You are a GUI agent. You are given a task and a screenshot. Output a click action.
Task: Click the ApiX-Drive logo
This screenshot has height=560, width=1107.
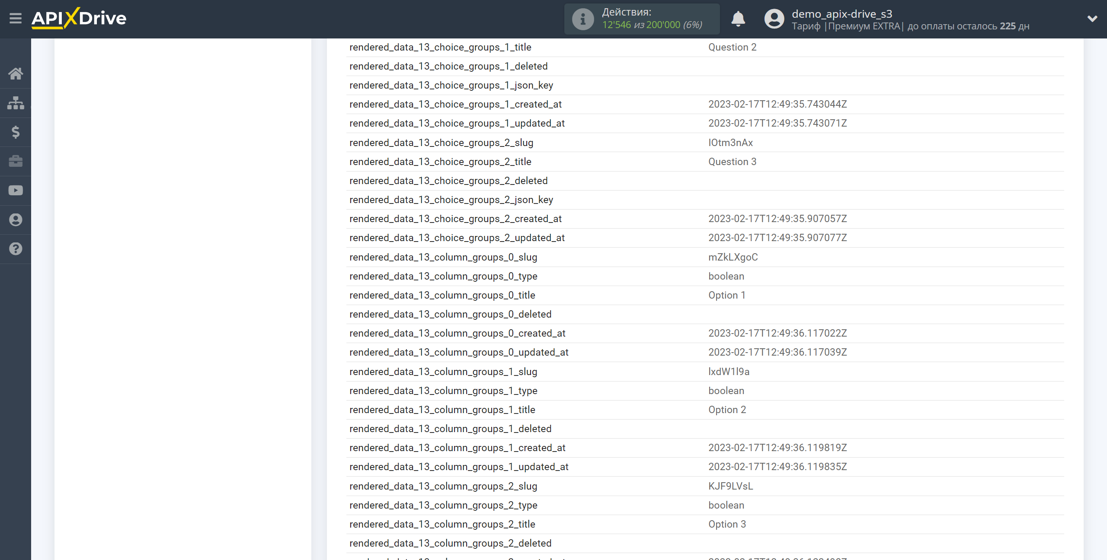(x=79, y=19)
